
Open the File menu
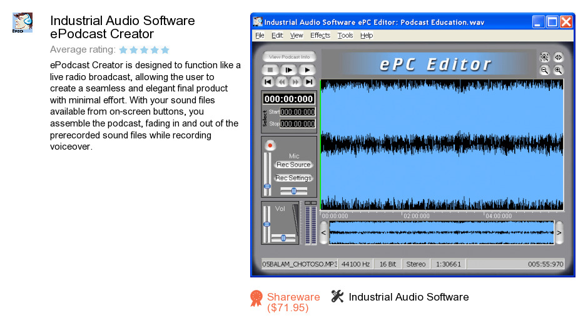click(260, 35)
